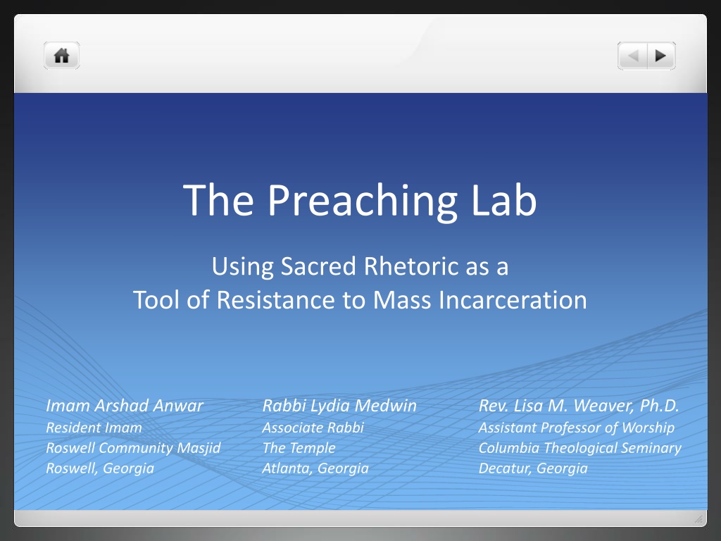Click the name "Rev. Lisa M. Weaver, Ph.D."
This screenshot has height=541, width=721.
click(x=579, y=406)
